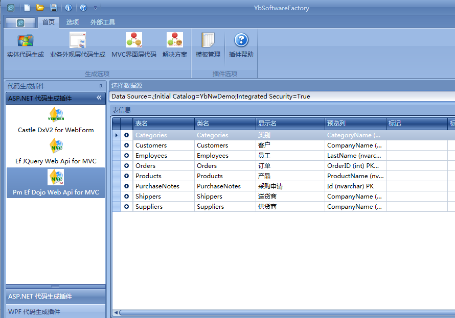This screenshot has width=455, height=318.
Task: Switch to the 外部工具 ribbon tab
Action: point(103,22)
